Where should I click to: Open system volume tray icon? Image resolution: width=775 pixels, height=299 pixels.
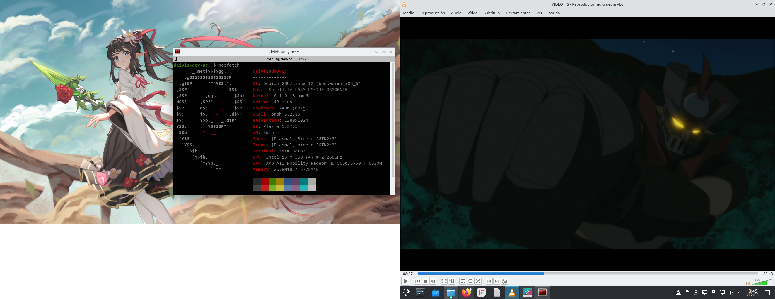point(731,293)
